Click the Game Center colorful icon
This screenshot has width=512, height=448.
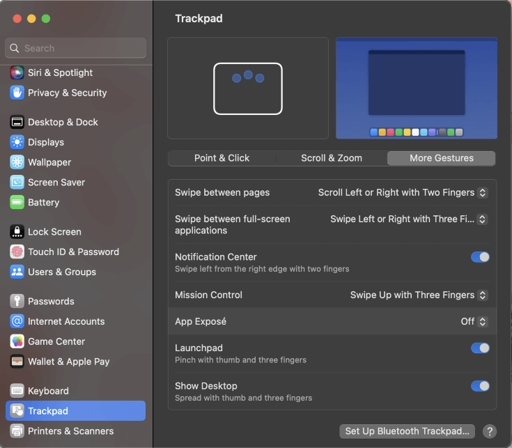click(17, 341)
